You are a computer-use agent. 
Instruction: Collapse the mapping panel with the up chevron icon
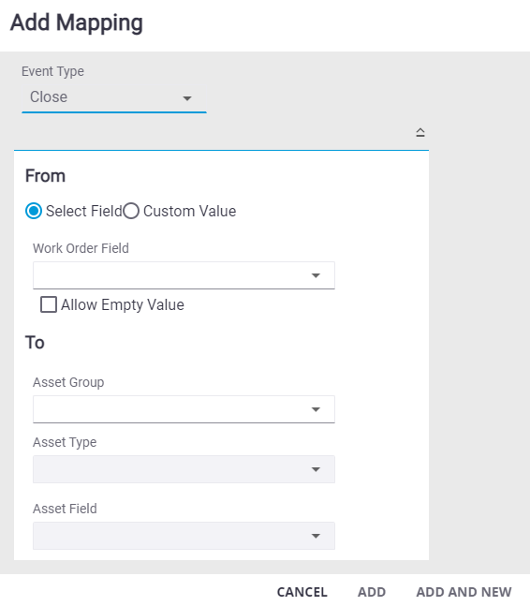(x=420, y=133)
